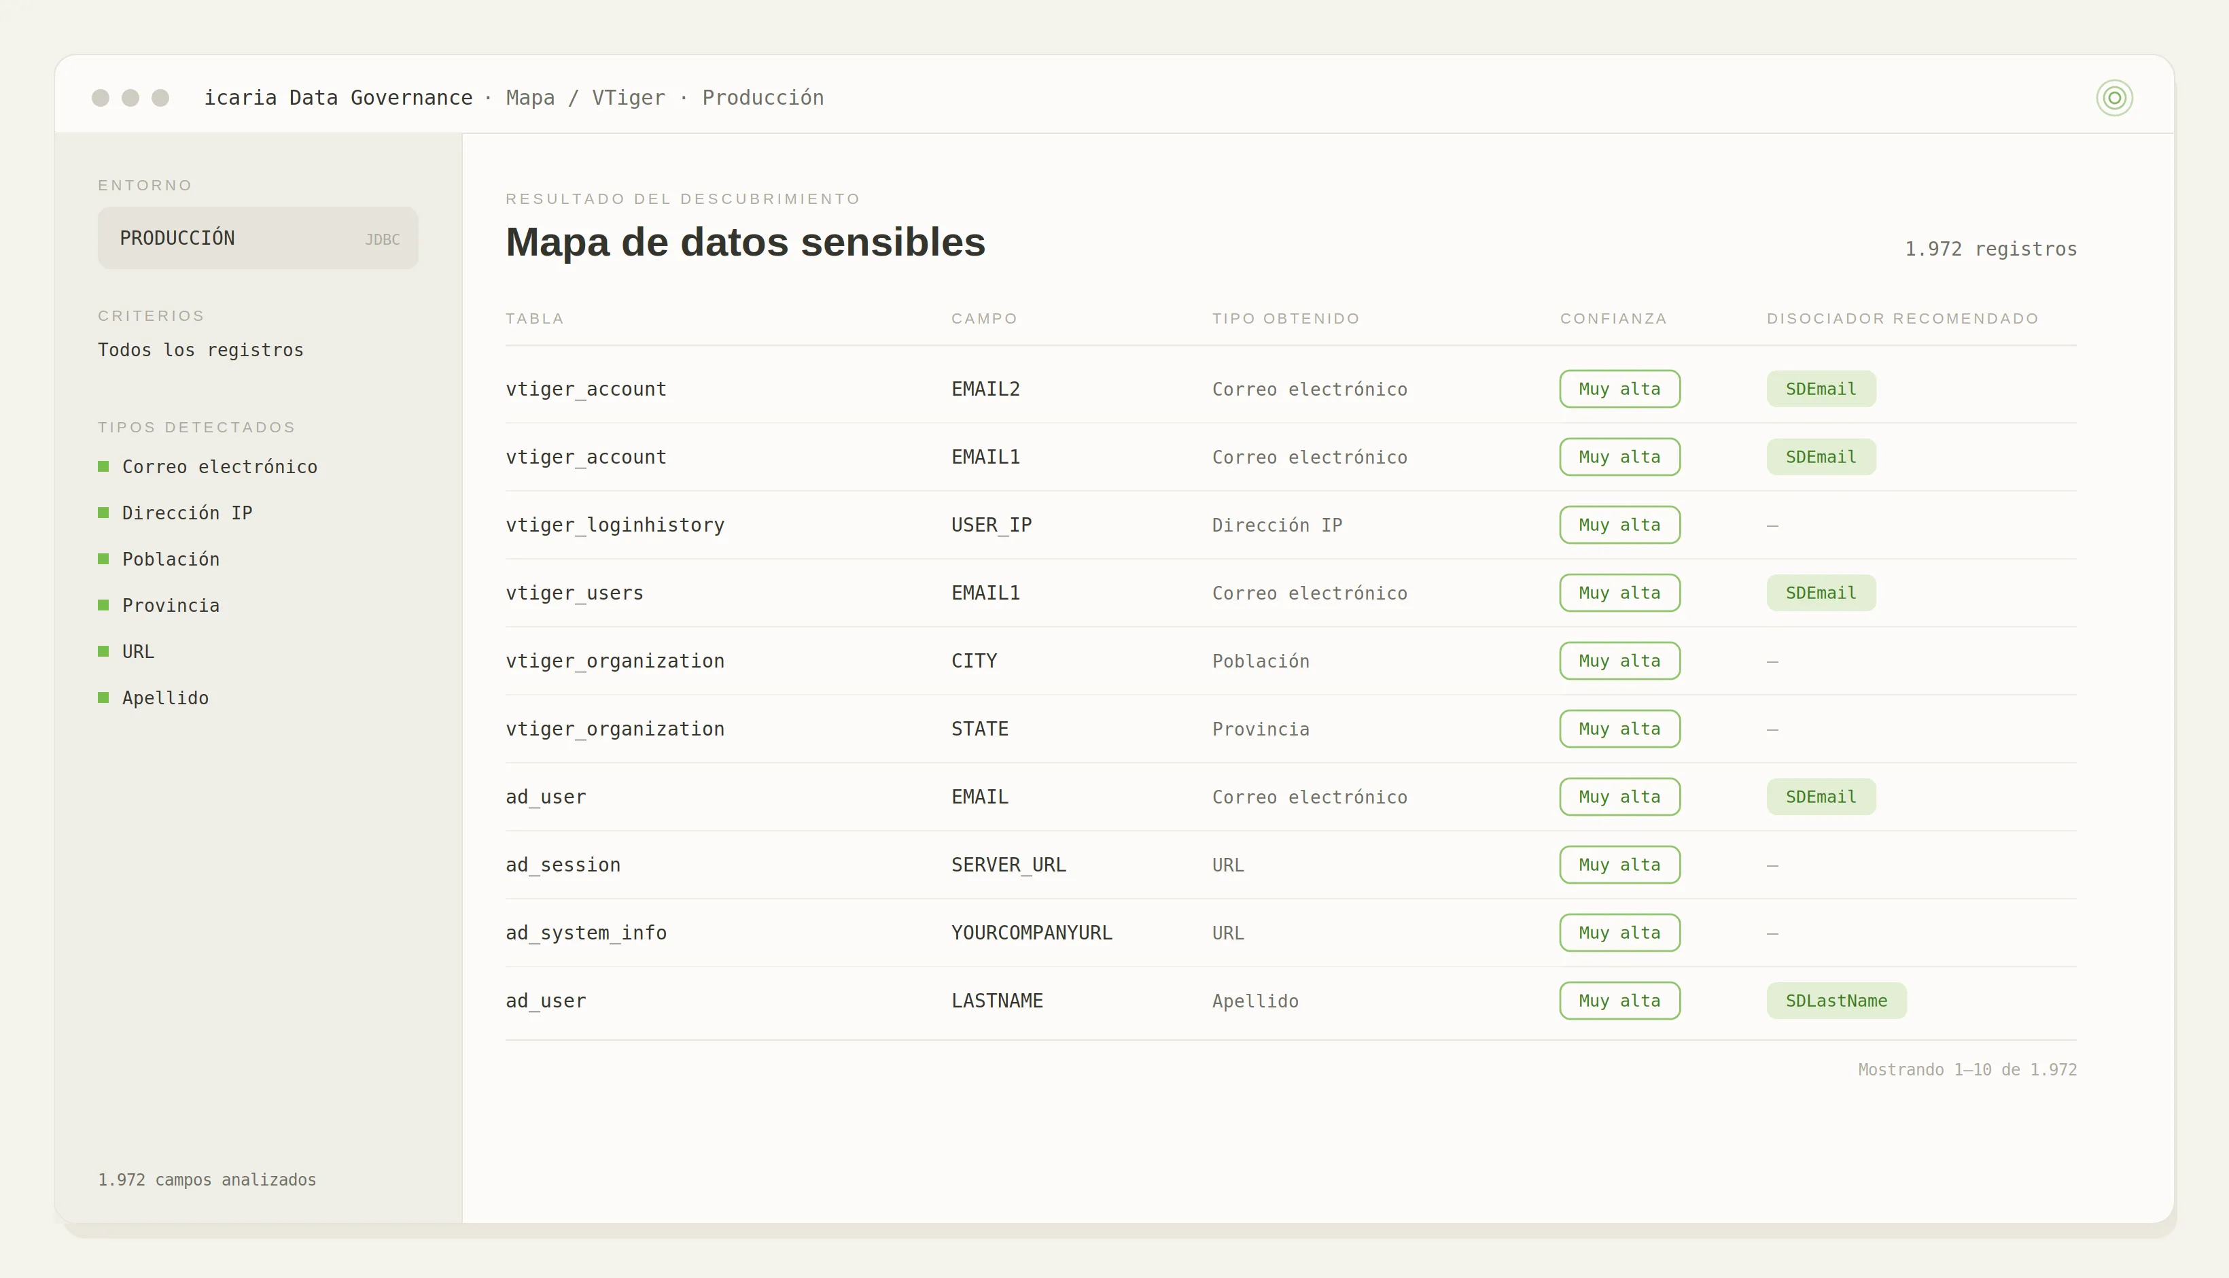This screenshot has height=1278, width=2229.
Task: Click the SDEmail tag in the EMAIL2 row
Action: (x=1821, y=389)
